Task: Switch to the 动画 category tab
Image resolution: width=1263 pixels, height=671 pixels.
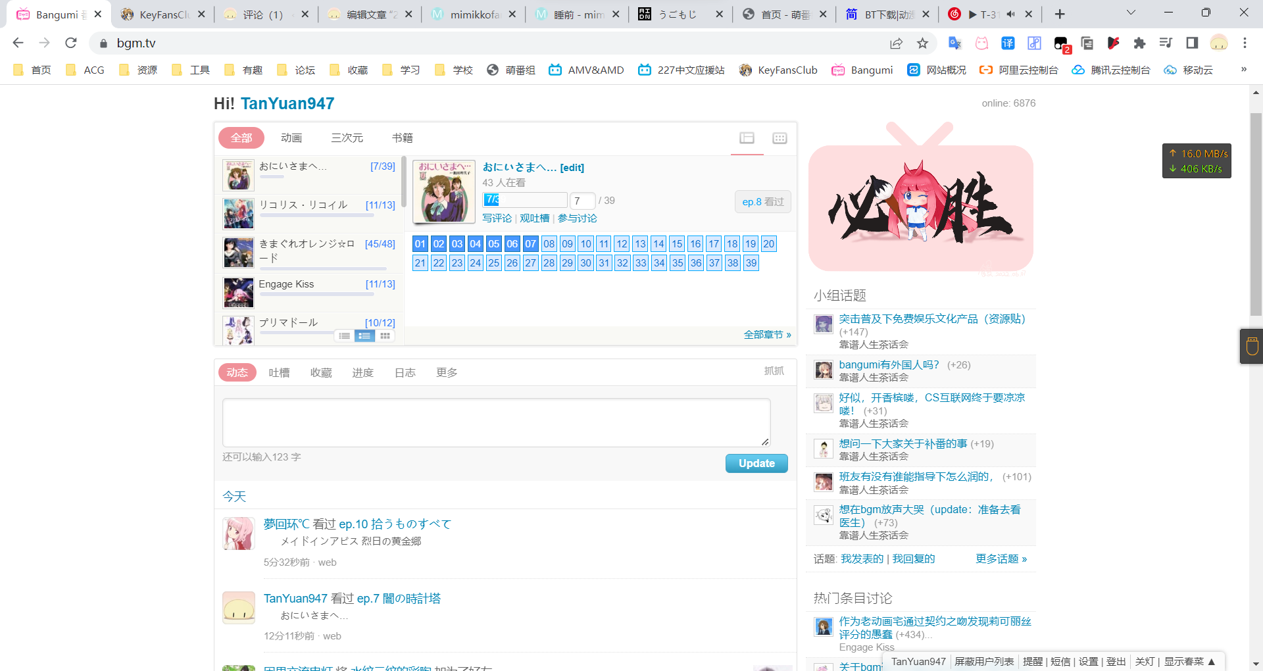Action: coord(291,138)
